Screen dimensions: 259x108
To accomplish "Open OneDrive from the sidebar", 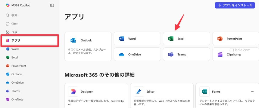I will (x=30, y=82).
